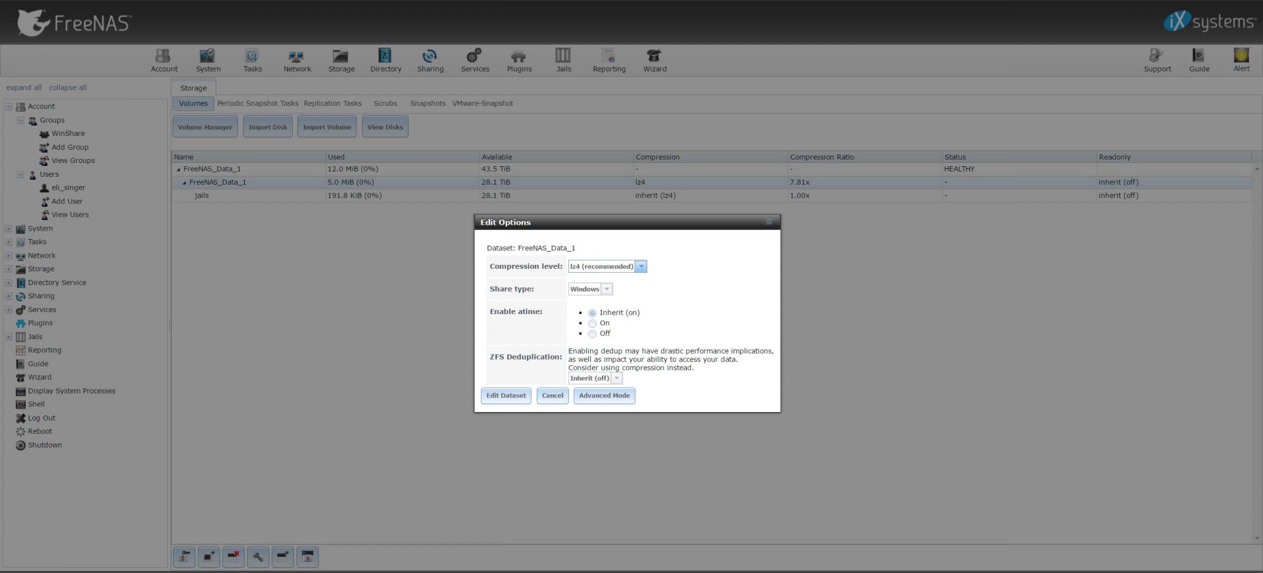Collapse the Groups tree node

(20, 120)
